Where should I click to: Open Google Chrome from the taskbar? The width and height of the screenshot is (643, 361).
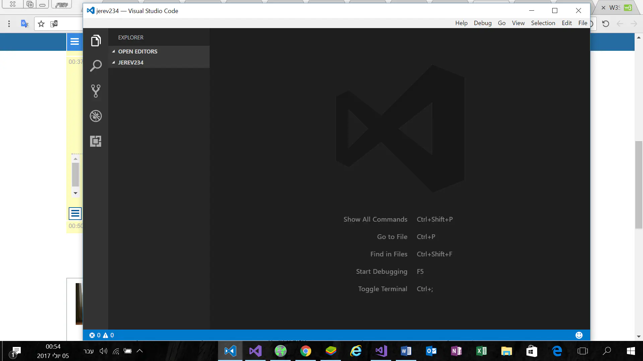[305, 351]
